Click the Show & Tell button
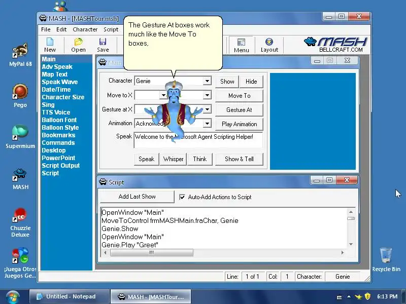The height and width of the screenshot is (304, 406). pos(239,159)
